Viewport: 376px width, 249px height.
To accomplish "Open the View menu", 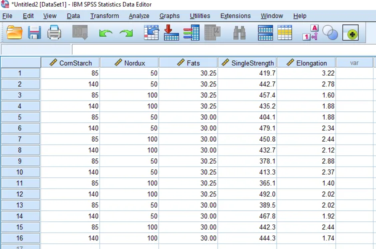I will (50, 16).
